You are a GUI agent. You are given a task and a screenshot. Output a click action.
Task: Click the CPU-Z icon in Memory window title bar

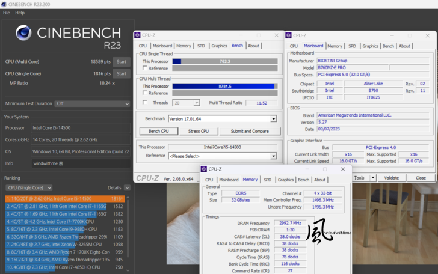(205, 169)
